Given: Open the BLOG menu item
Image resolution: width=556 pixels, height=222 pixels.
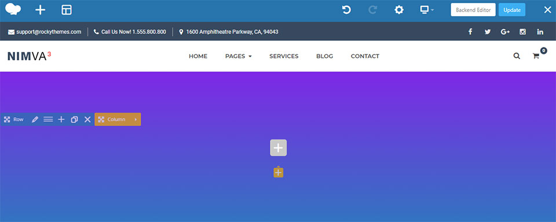Looking at the screenshot, I should click(x=324, y=56).
